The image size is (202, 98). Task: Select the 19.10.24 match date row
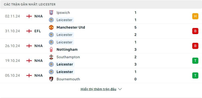(101, 61)
